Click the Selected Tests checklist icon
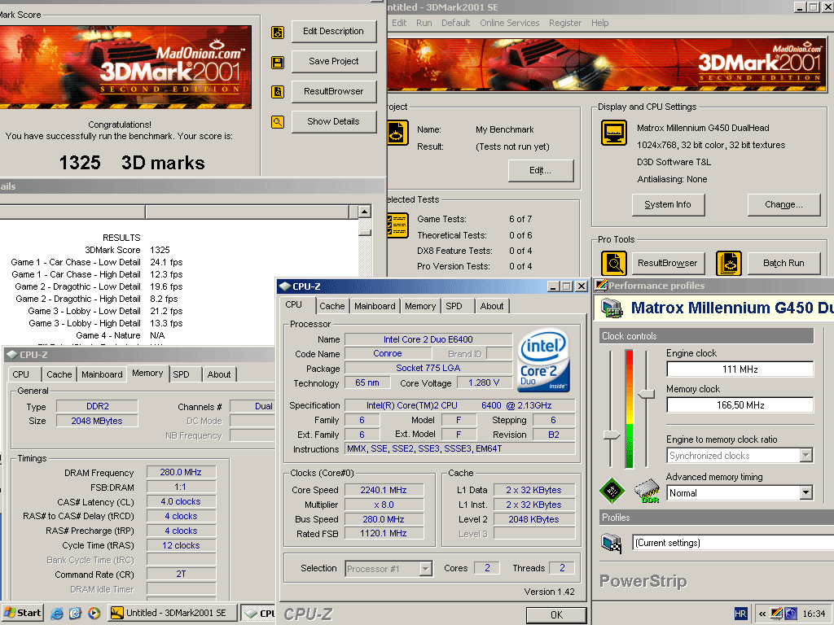834x625 pixels. 397,225
